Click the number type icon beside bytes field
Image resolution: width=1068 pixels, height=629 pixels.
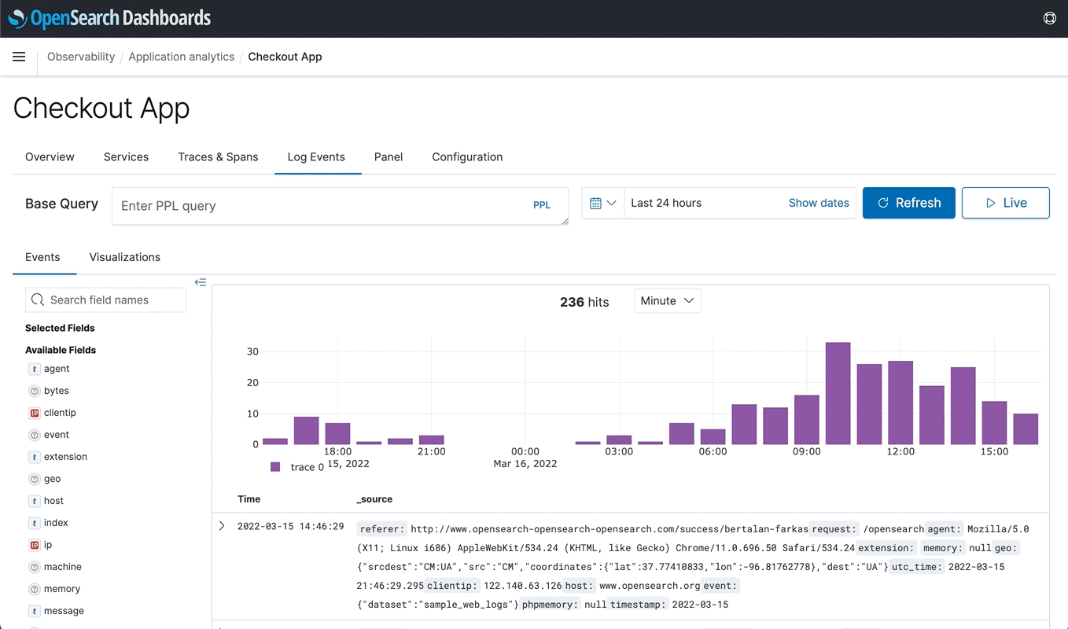click(33, 390)
